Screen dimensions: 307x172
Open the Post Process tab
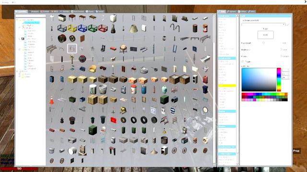click(78, 11)
